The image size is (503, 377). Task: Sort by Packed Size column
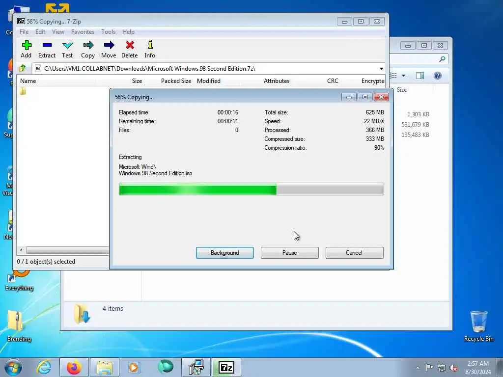click(176, 81)
